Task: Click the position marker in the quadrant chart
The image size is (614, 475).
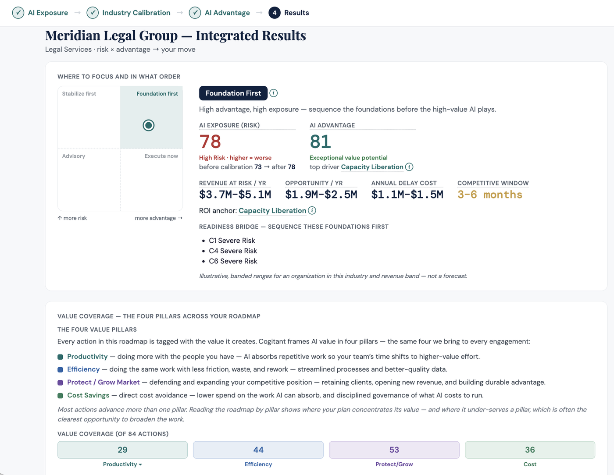Action: point(149,125)
